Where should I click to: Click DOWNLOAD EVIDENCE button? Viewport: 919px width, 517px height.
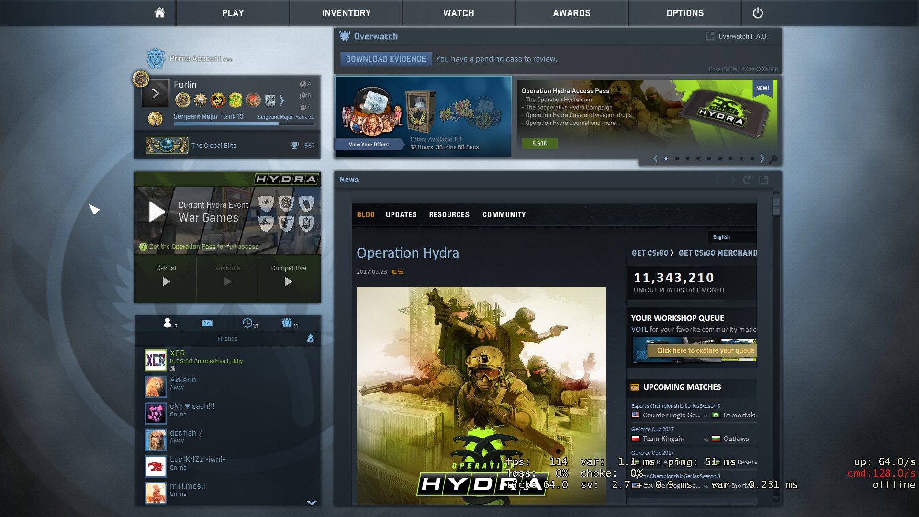tap(386, 59)
